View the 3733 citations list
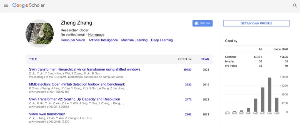 [x=188, y=85]
